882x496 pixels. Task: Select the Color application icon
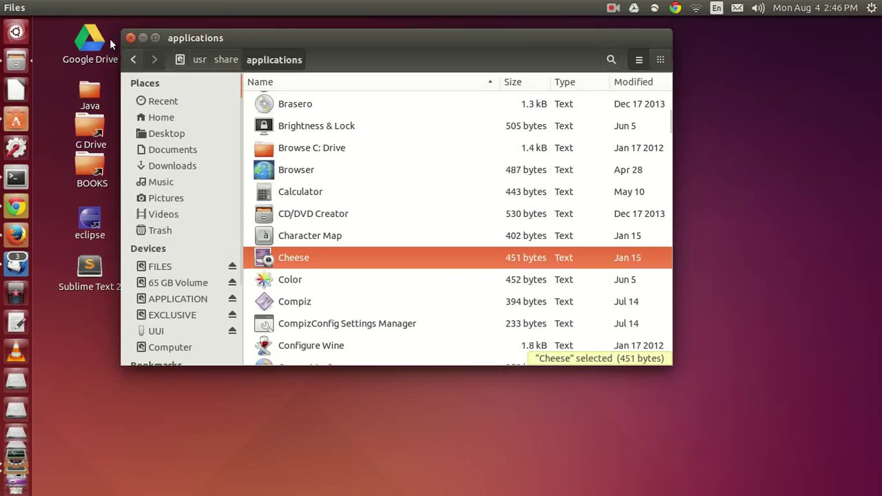(264, 280)
